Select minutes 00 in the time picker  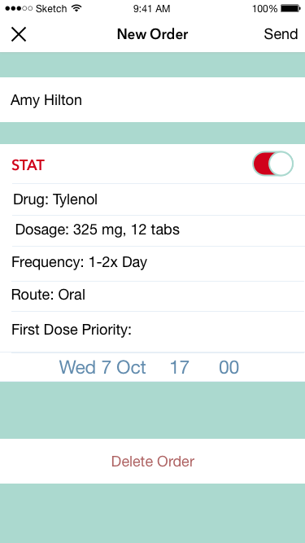pyautogui.click(x=229, y=367)
